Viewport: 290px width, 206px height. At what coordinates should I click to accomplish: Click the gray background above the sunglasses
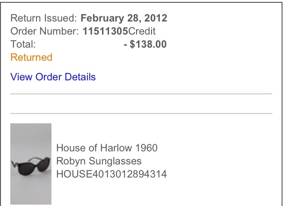(x=31, y=139)
